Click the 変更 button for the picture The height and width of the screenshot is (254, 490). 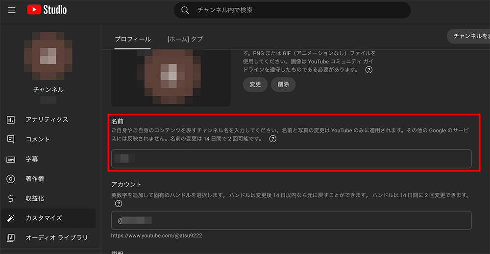pyautogui.click(x=255, y=85)
